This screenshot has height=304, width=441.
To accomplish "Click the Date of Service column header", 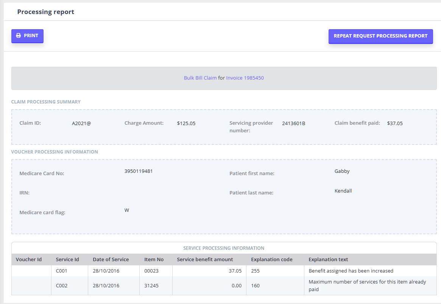I will tap(111, 260).
